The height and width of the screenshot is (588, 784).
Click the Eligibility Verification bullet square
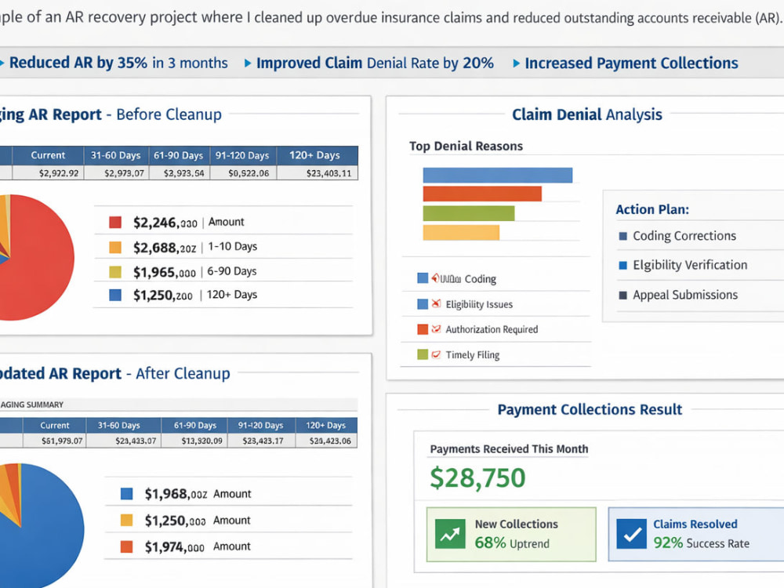[x=623, y=266]
